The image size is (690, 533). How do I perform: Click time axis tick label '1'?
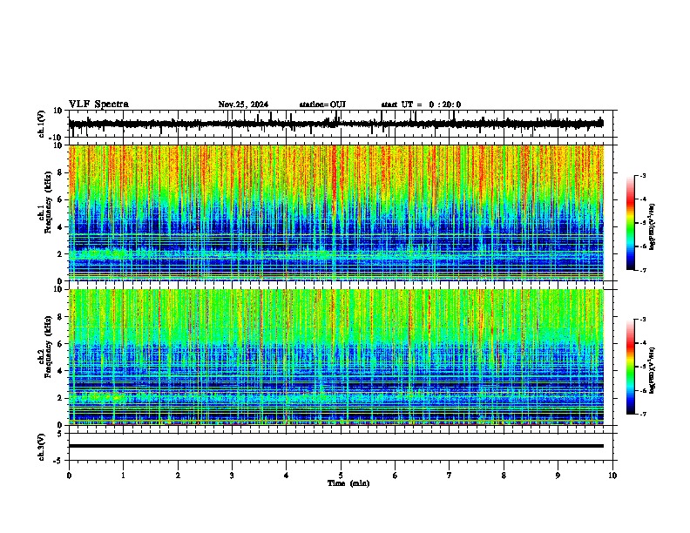pyautogui.click(x=123, y=476)
